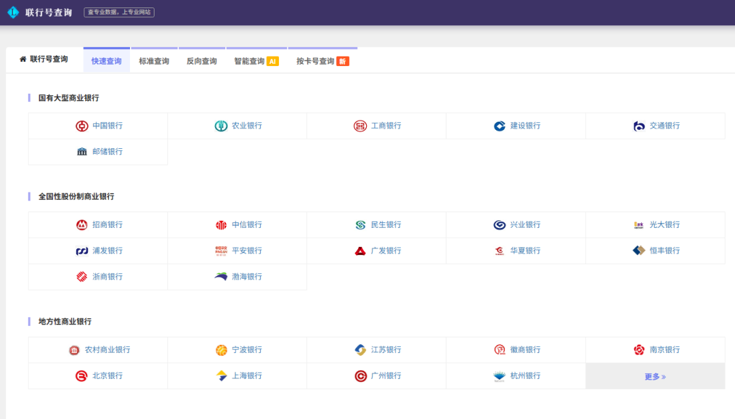The image size is (735, 419).
Task: Click the 杭州银行 logo icon
Action: click(500, 376)
